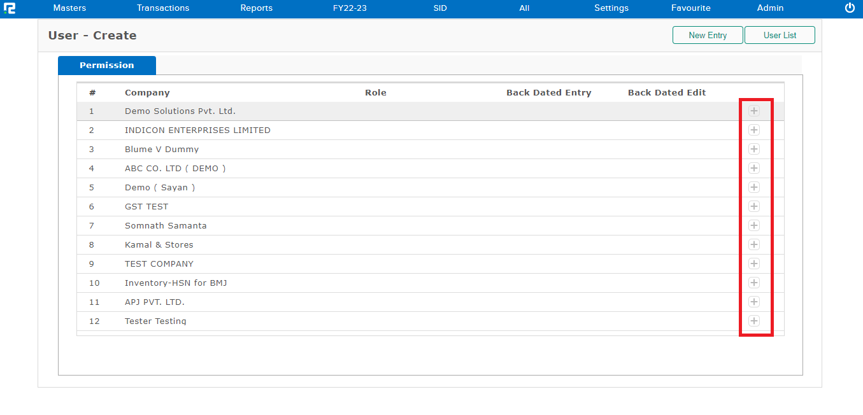Click the New Entry button
The height and width of the screenshot is (415, 863).
[x=708, y=36]
